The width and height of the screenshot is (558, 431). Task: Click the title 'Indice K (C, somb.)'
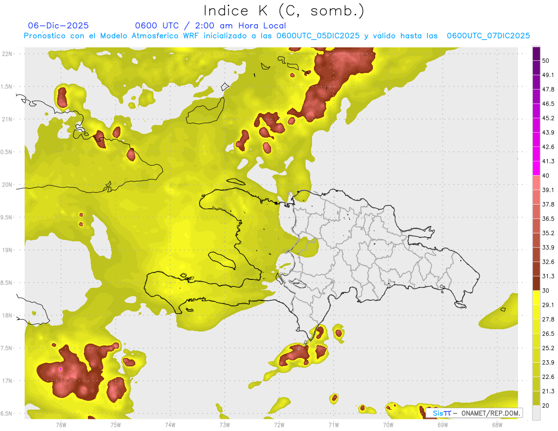(x=284, y=11)
